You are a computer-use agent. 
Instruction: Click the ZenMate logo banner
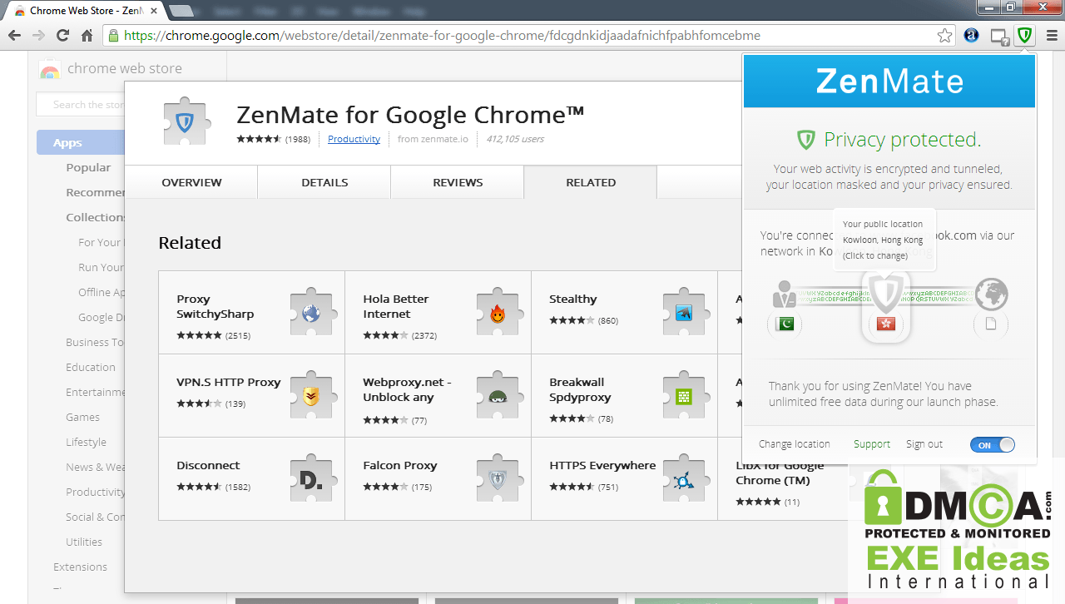click(889, 81)
